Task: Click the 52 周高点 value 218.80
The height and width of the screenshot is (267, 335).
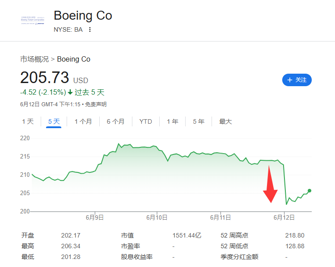Action: pos(295,235)
